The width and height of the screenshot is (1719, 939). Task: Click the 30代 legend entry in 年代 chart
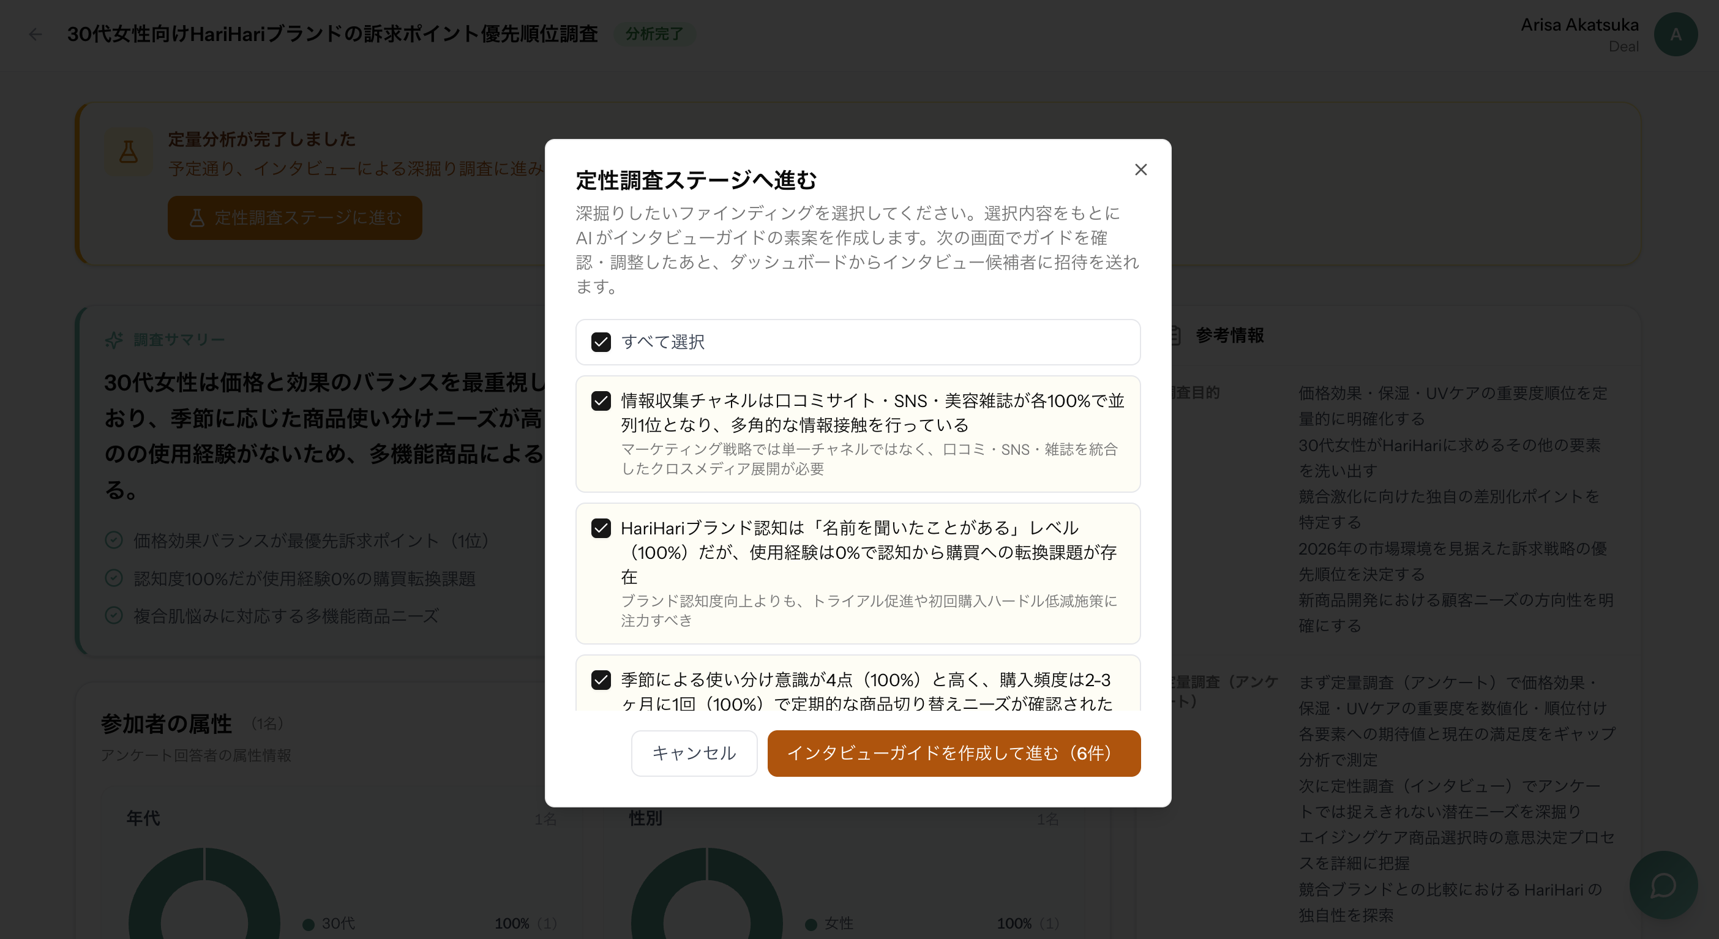pyautogui.click(x=329, y=923)
